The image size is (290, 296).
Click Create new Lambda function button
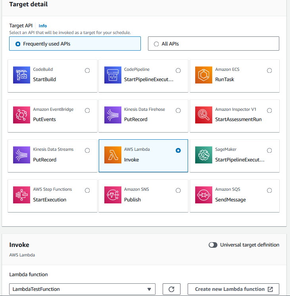click(x=233, y=289)
